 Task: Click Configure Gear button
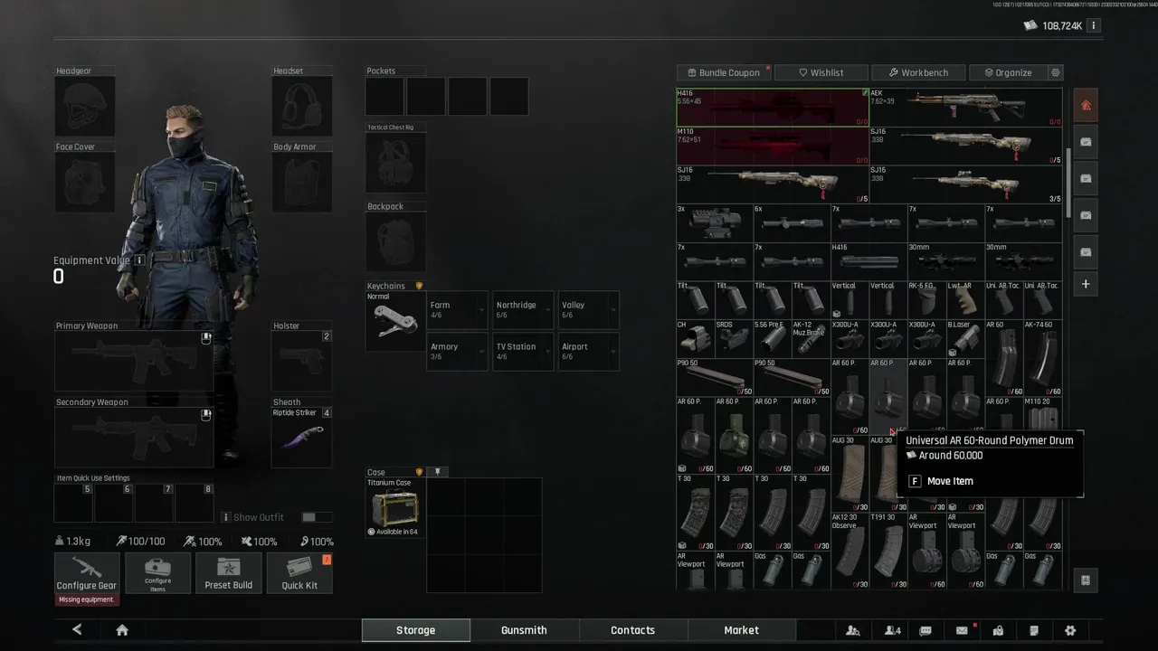[x=87, y=573]
